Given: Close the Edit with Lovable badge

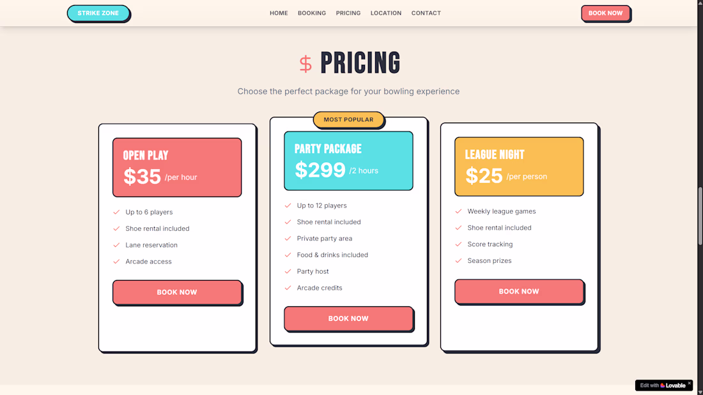Looking at the screenshot, I should (x=689, y=384).
